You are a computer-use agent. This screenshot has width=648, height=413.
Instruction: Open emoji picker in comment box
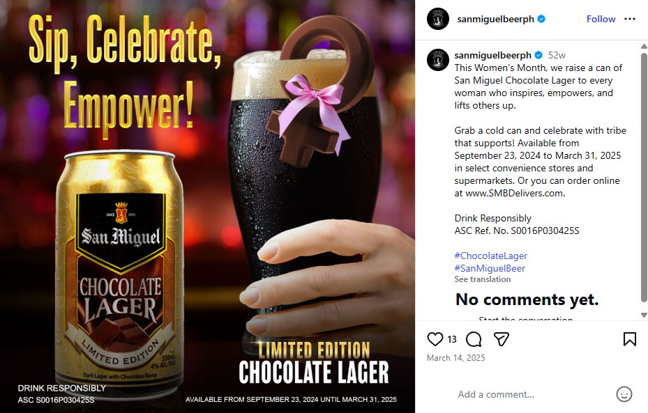point(624,394)
